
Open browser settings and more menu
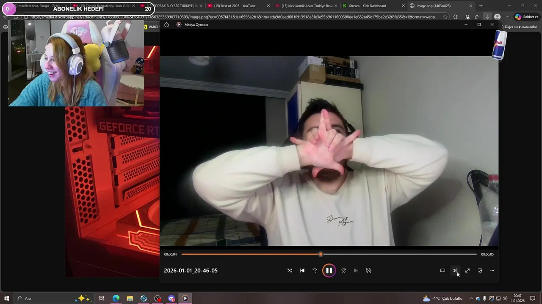(507, 17)
